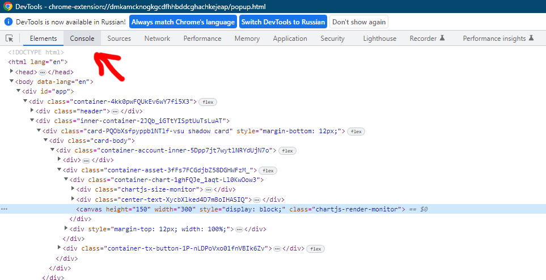Collapse the card-PQObXsfpyppb1NTlf-vsu div node
The width and height of the screenshot is (546, 280).
[x=39, y=130]
